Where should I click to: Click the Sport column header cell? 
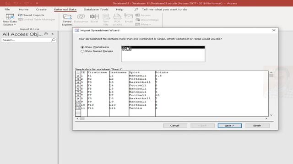coord(142,72)
